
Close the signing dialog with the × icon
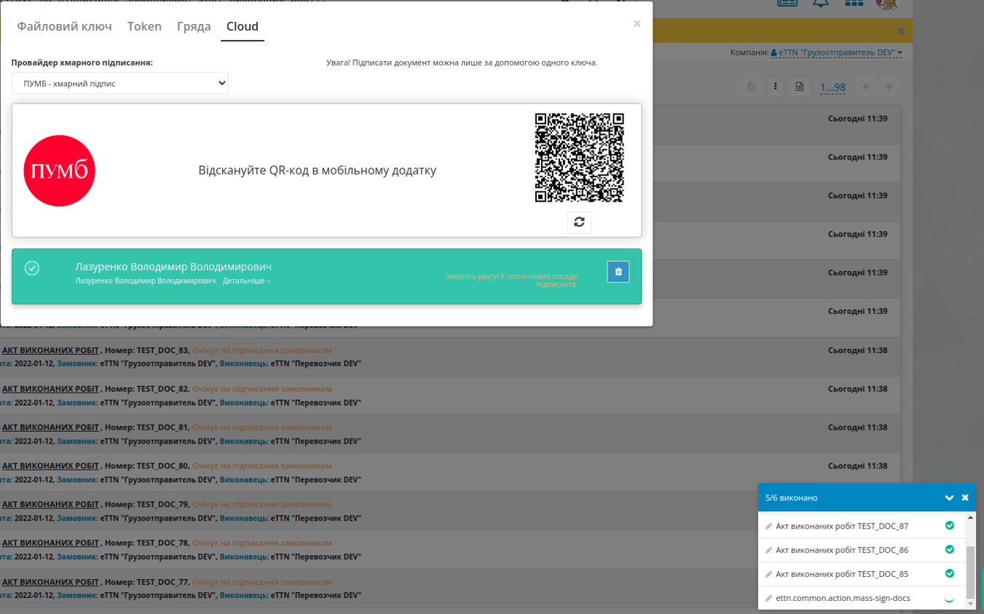coord(637,24)
